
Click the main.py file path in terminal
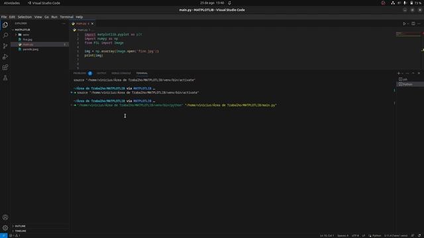231,105
